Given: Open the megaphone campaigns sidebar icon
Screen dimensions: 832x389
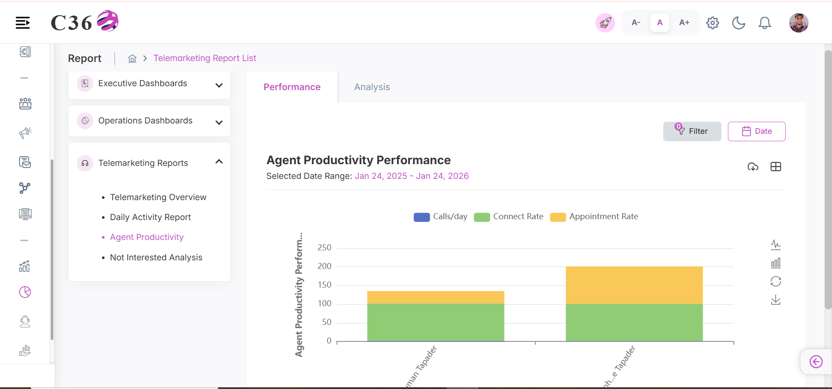Looking at the screenshot, I should point(25,133).
